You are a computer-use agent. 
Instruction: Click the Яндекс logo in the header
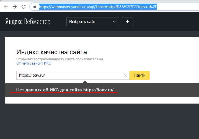point(14,22)
